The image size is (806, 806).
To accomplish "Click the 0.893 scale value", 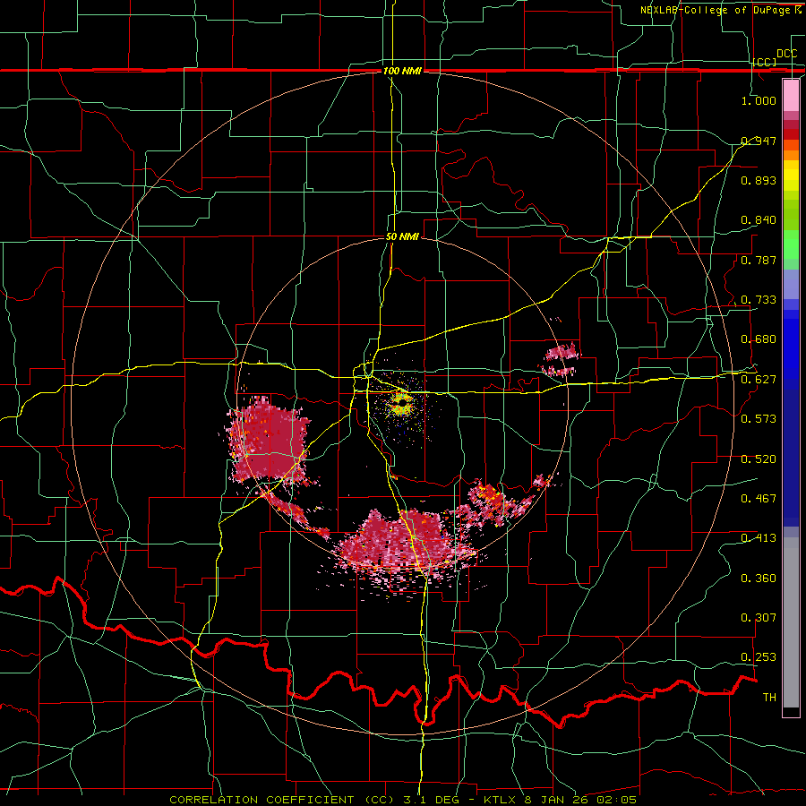I will (759, 180).
